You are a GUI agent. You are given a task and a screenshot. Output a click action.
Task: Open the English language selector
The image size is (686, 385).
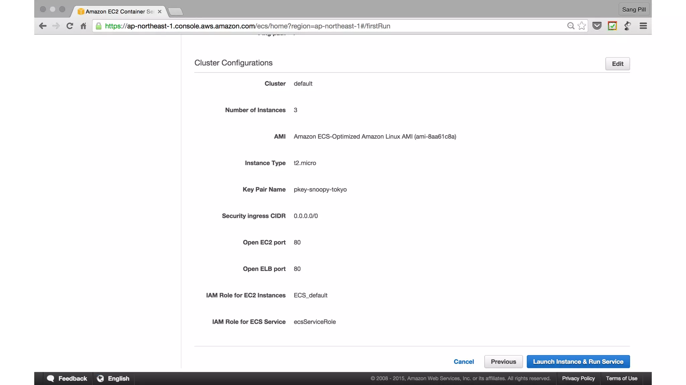(114, 378)
